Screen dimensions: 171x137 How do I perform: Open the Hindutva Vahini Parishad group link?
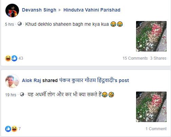[92, 10]
